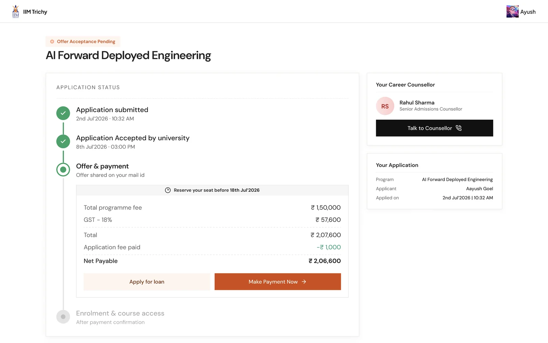The width and height of the screenshot is (548, 343).
Task: Click the Your Career Counsellor heading
Action: (406, 85)
